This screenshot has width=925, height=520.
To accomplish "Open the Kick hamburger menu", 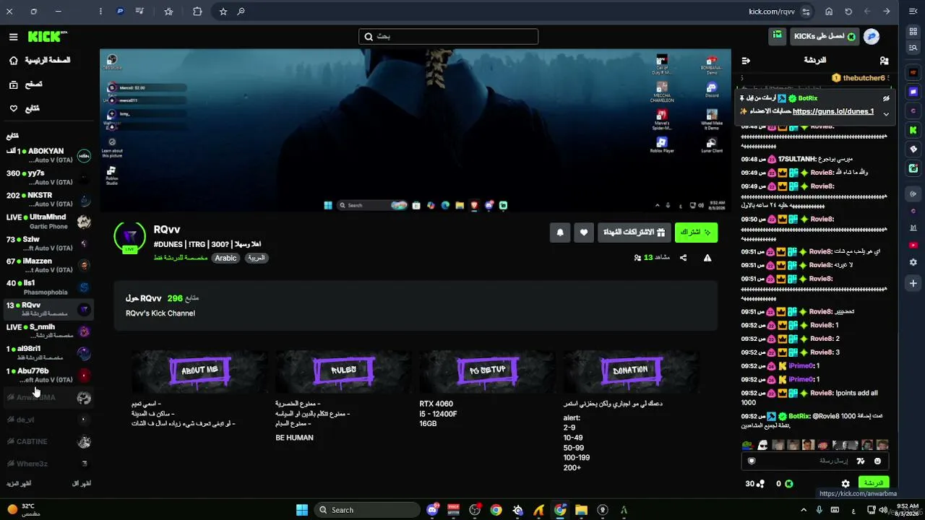I will tap(13, 37).
